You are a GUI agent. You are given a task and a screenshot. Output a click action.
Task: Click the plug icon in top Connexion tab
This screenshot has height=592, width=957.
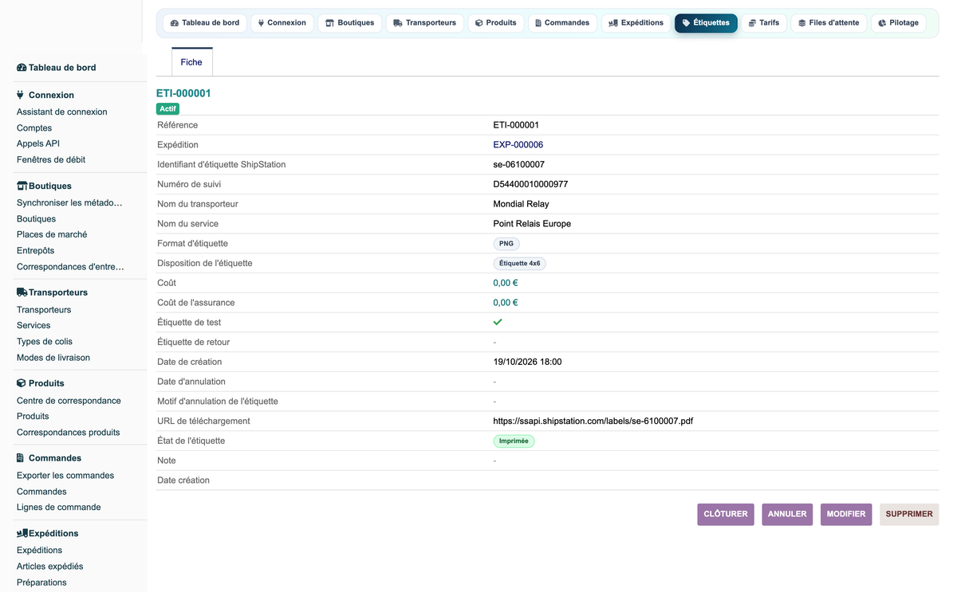(261, 23)
